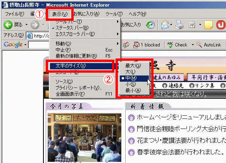226x163 pixels.
Task: Click the Mail envelope icon
Action: pos(165,25)
